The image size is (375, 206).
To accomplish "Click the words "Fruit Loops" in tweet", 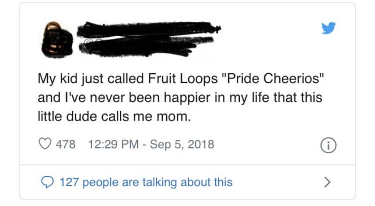I will [183, 78].
